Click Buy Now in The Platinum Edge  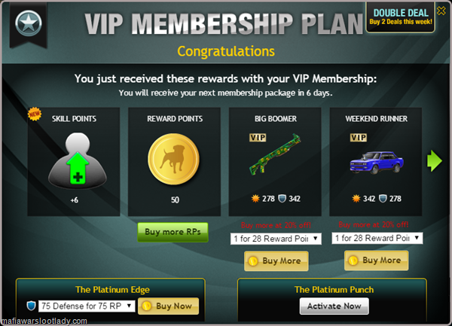(x=168, y=306)
